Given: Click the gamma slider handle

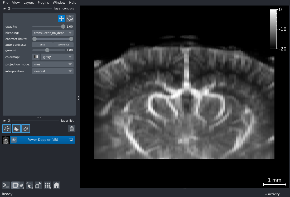Looking at the screenshot, I should (47, 50).
